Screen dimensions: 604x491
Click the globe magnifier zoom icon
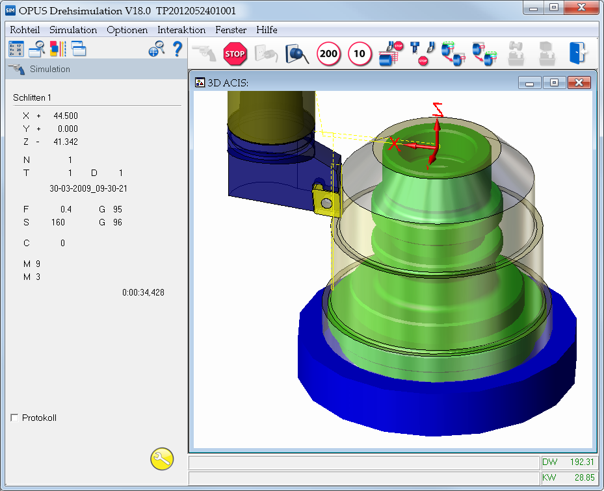[157, 49]
